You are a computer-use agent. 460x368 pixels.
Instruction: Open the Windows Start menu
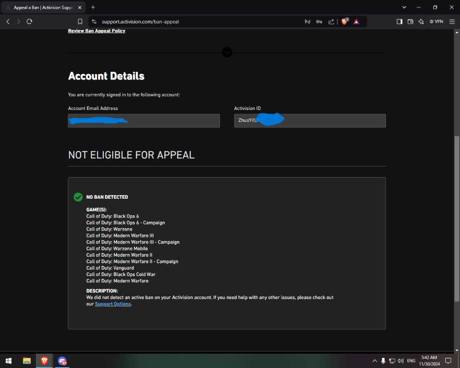[x=8, y=361]
